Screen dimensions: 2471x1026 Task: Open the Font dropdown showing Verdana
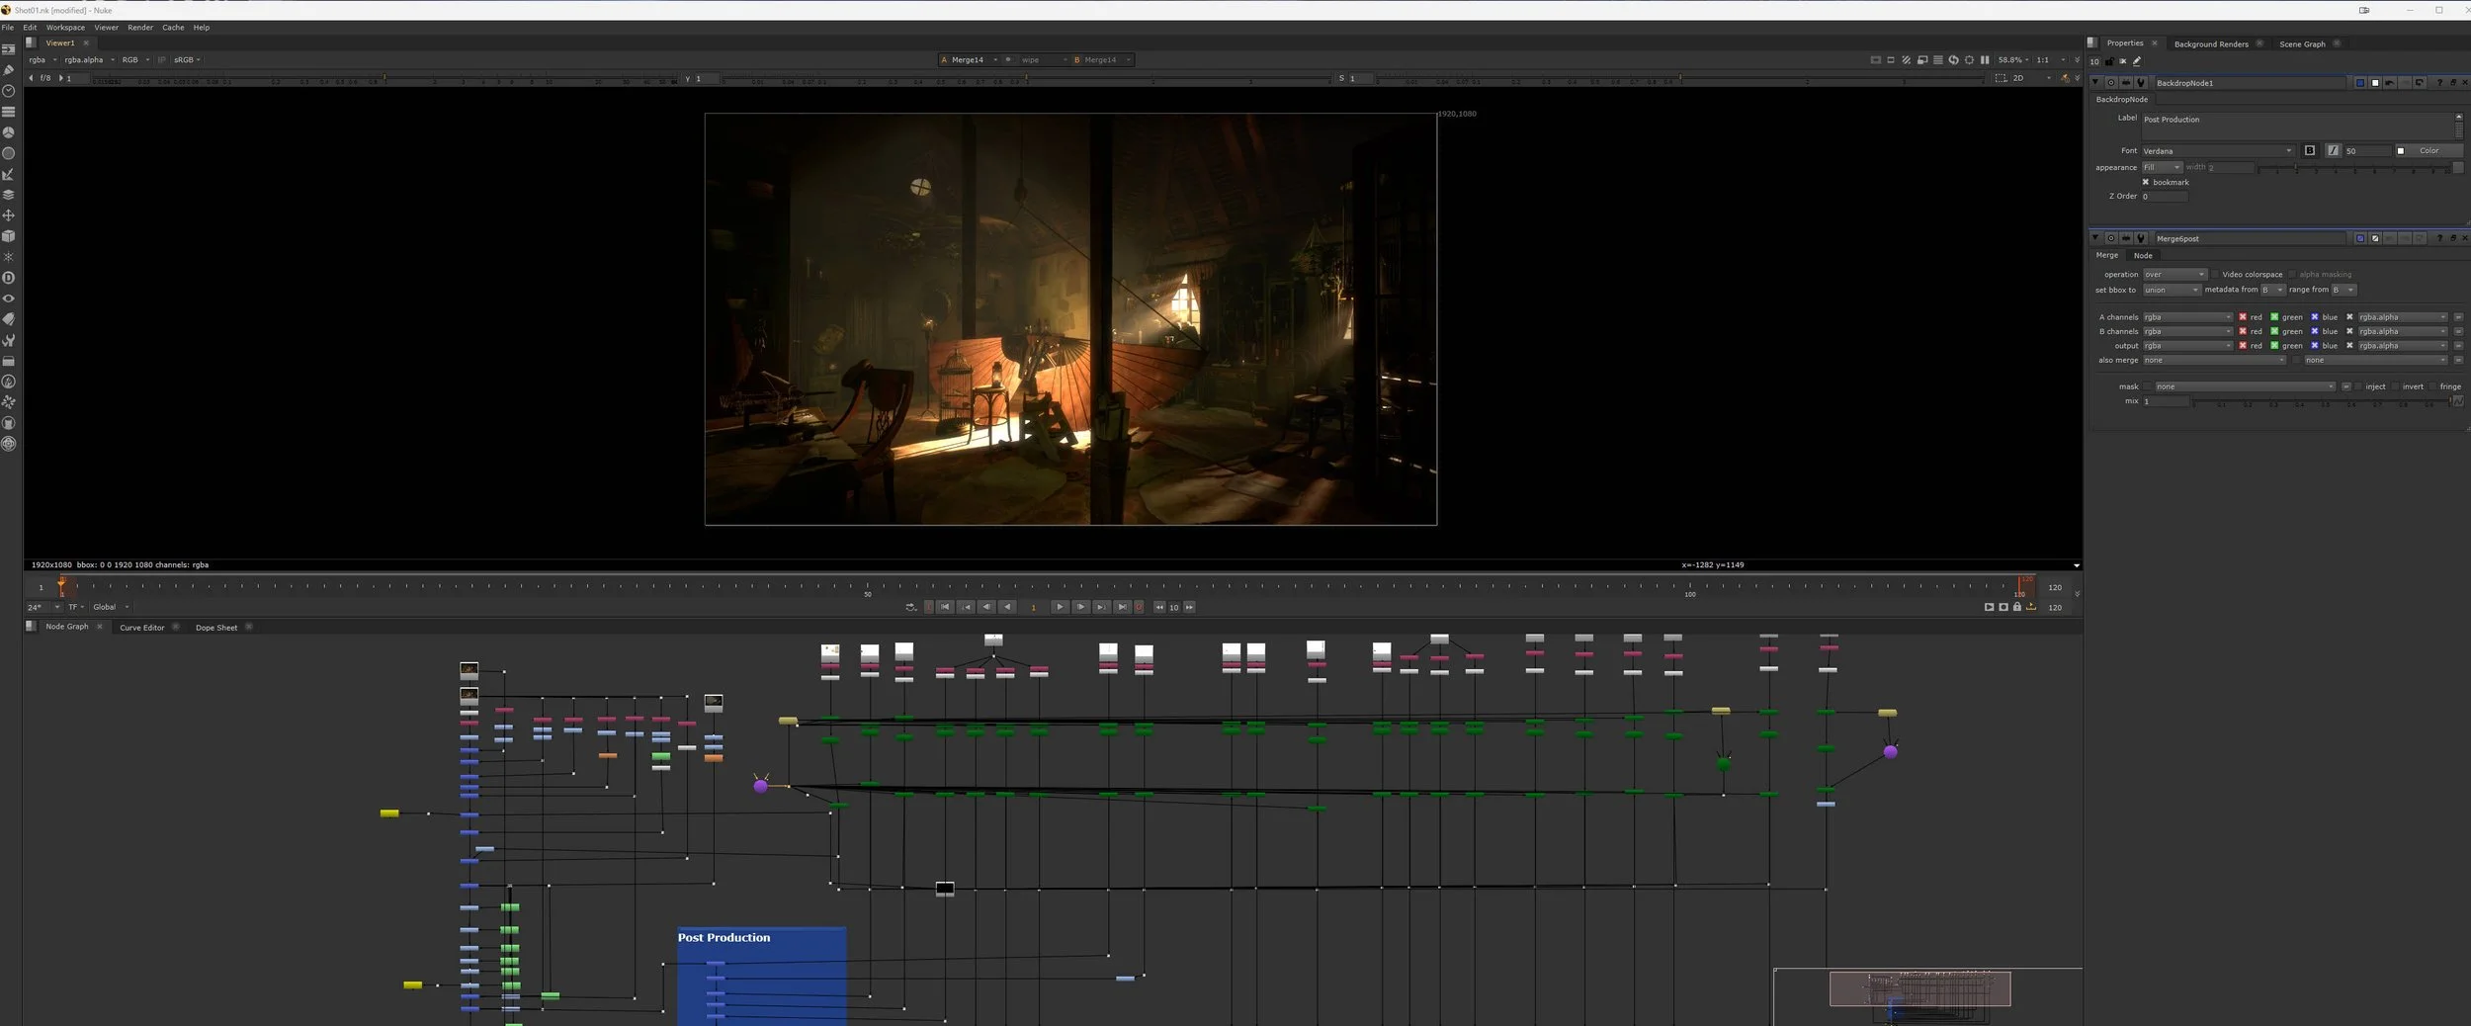(x=2218, y=151)
